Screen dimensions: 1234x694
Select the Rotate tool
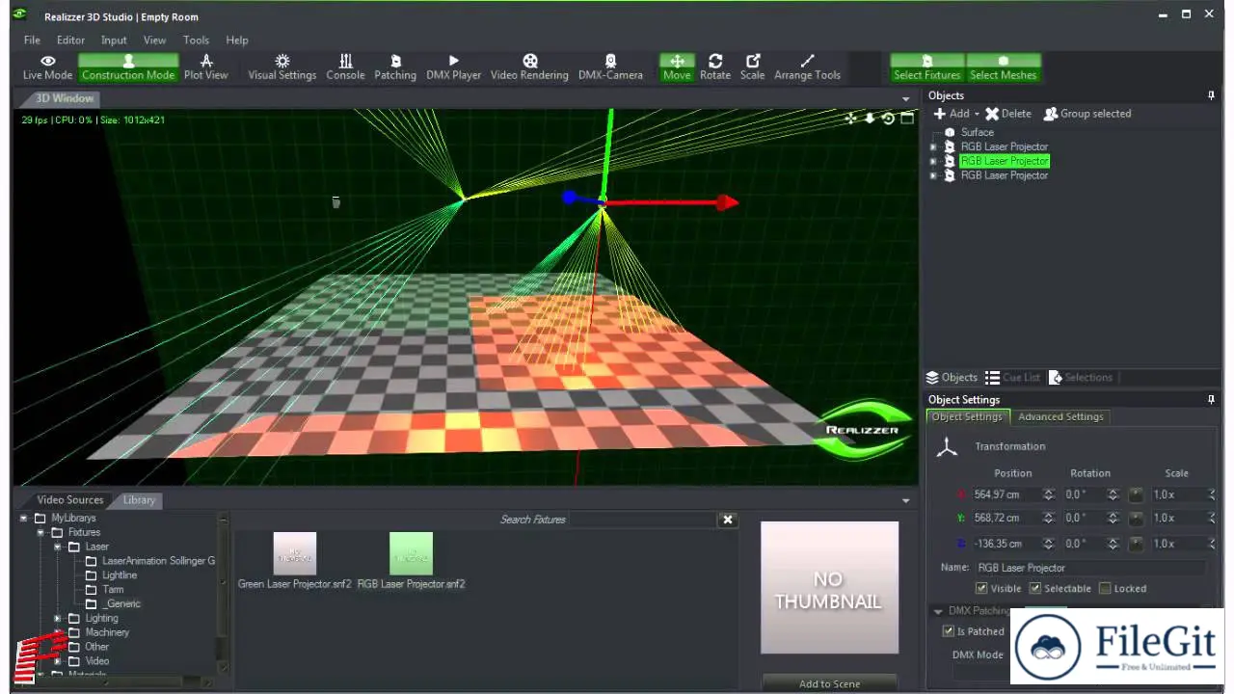click(x=715, y=67)
